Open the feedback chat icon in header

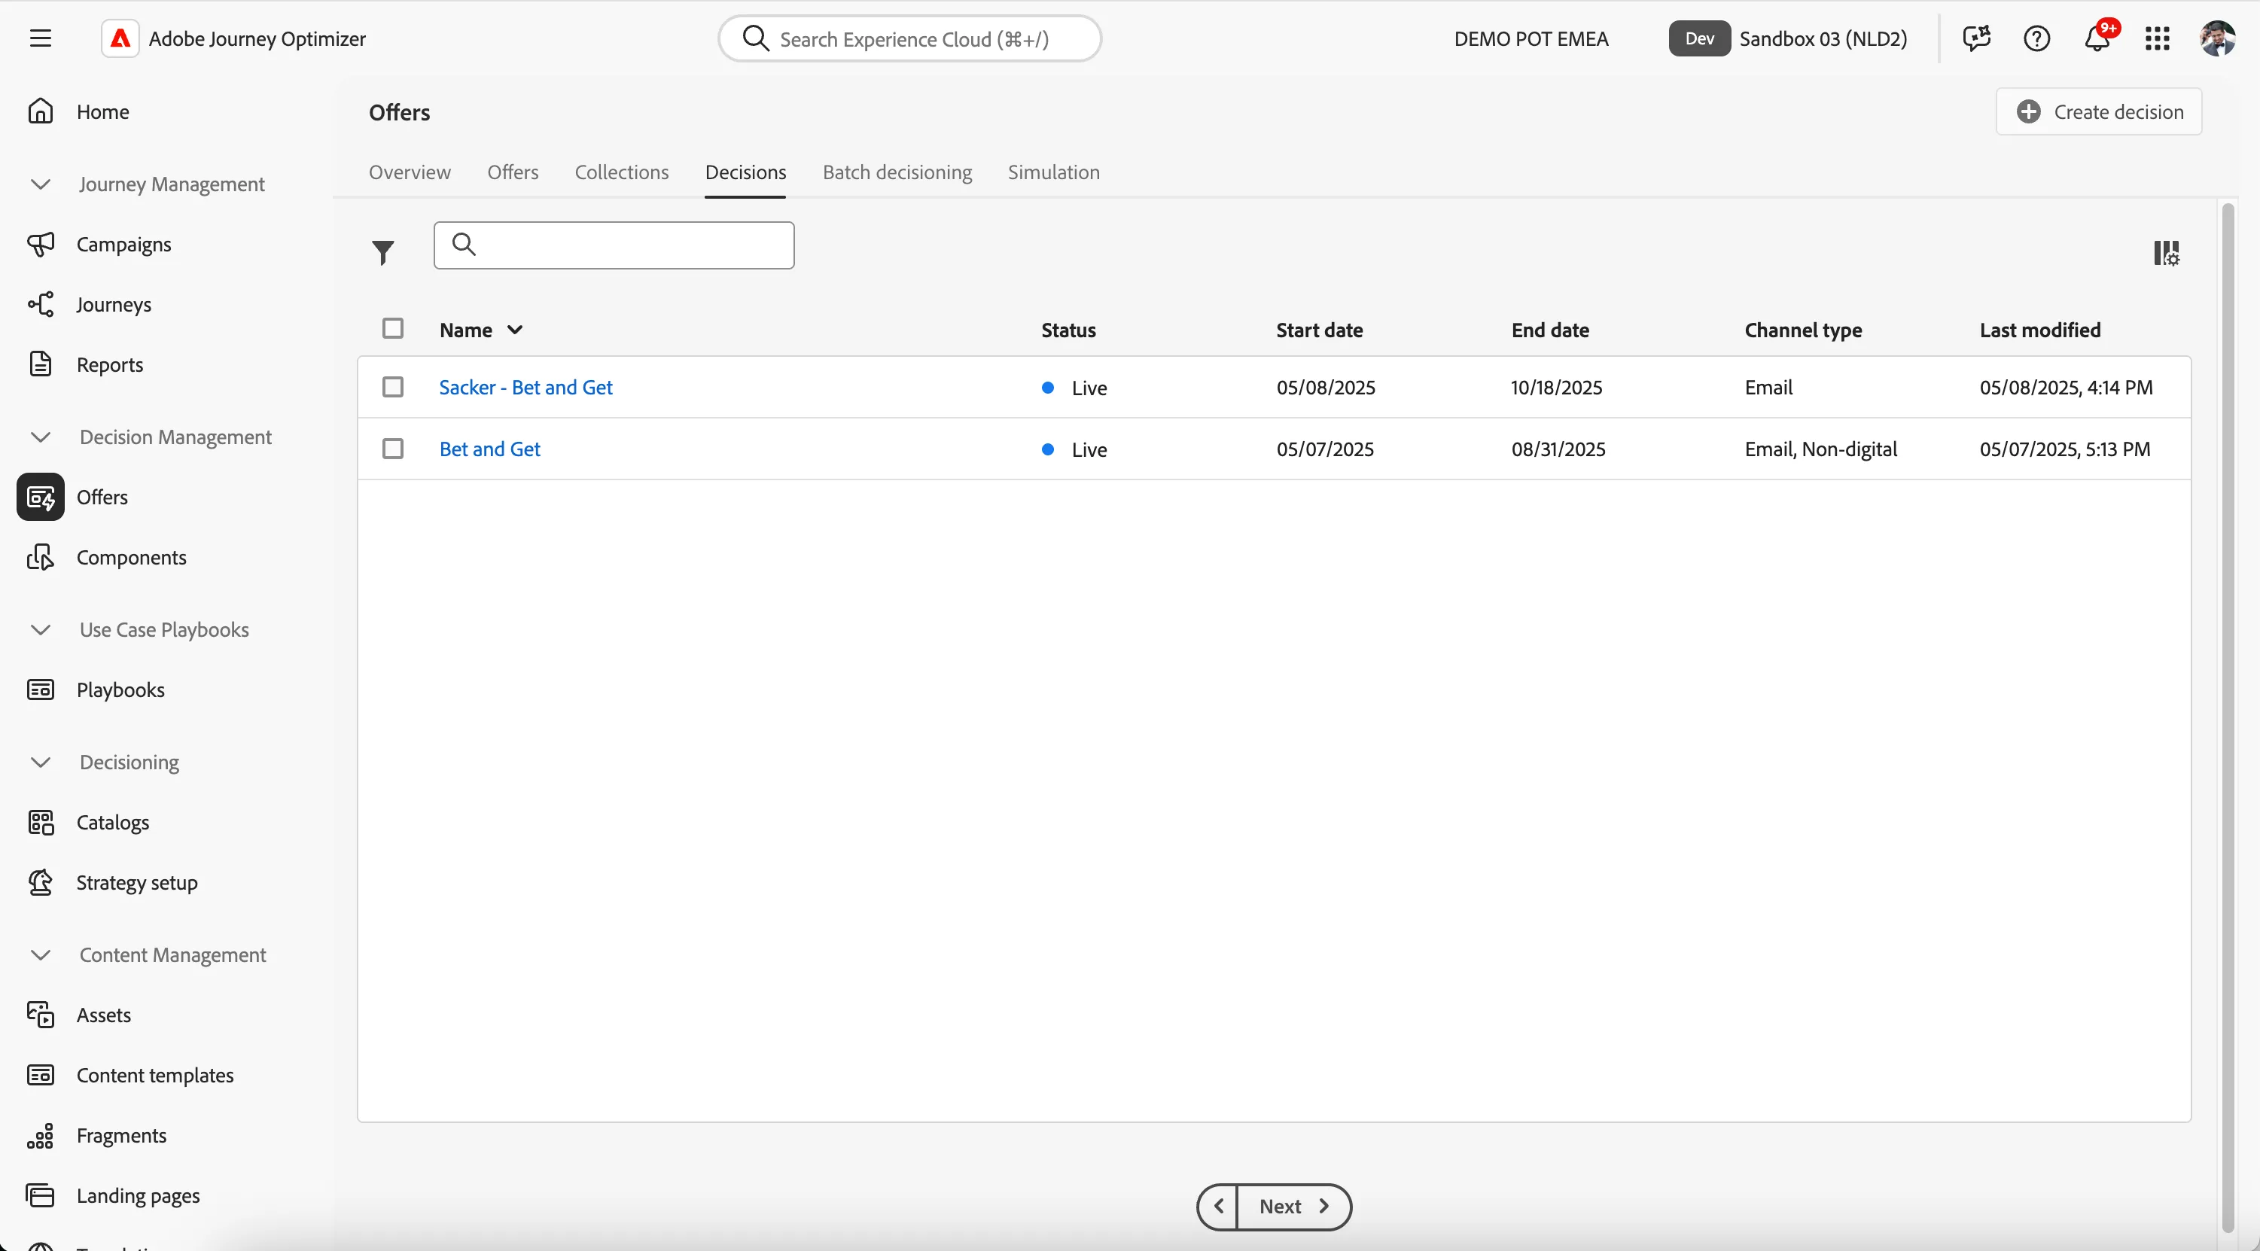pos(1975,38)
